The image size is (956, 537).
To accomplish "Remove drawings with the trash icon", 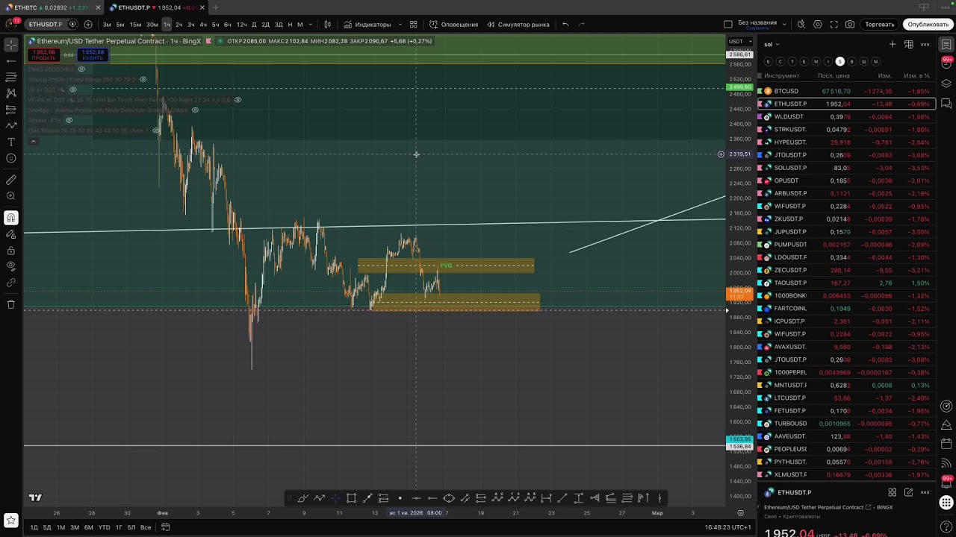I will (11, 304).
